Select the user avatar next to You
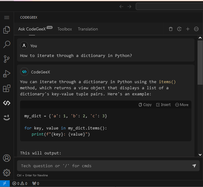203x187 pixels. coord(24,45)
